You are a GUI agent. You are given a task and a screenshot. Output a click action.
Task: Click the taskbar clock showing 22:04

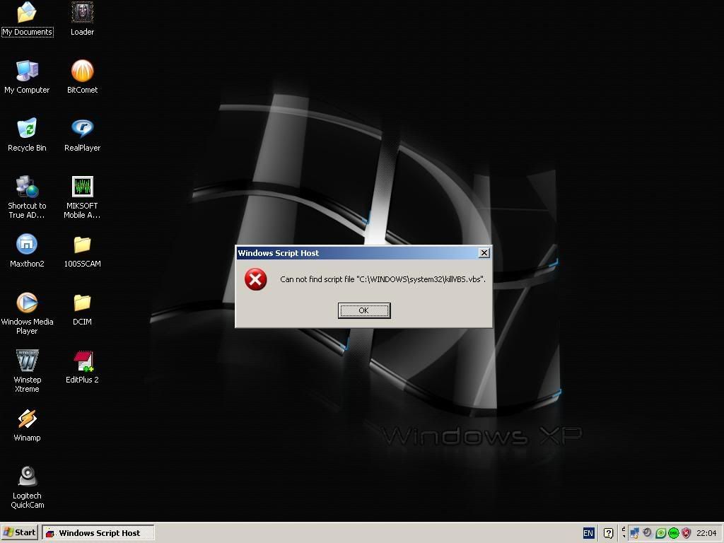tap(706, 533)
